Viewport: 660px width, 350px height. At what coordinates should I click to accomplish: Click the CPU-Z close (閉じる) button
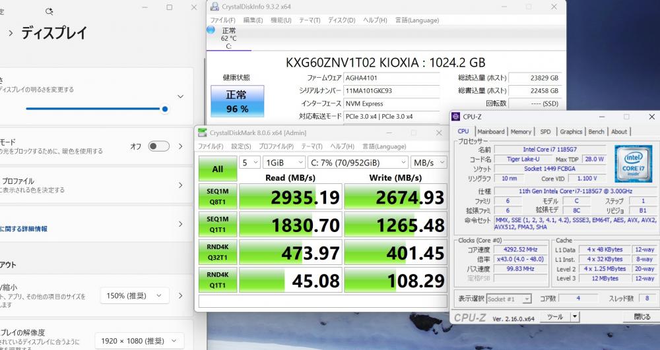(642, 317)
